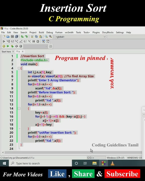Open the Tools menu
This screenshot has height=181, width=145.
78,32
